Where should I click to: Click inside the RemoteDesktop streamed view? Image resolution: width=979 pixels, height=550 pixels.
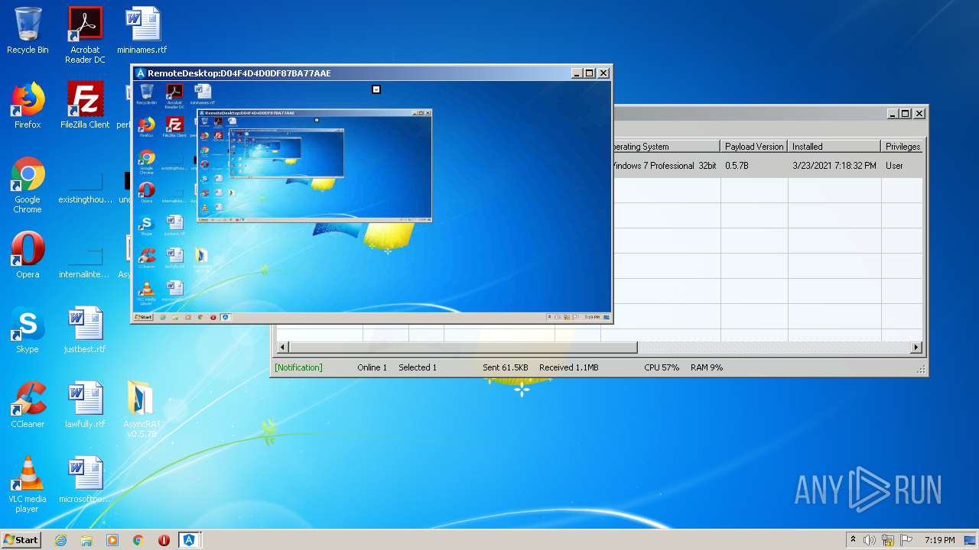click(372, 202)
